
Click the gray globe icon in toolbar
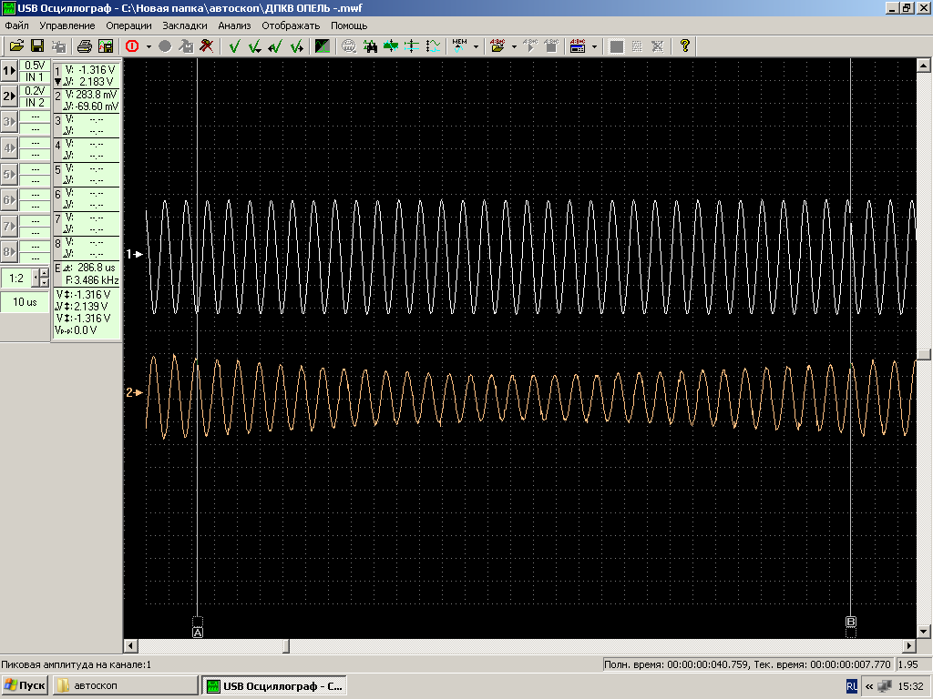point(349,46)
